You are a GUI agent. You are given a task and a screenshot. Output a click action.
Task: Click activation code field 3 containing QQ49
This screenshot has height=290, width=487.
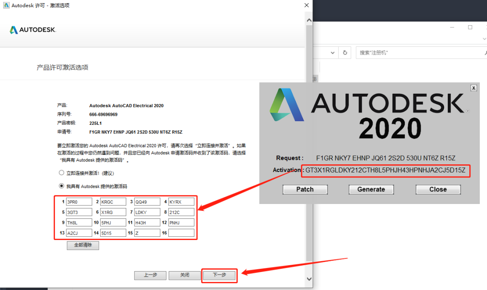(147, 202)
